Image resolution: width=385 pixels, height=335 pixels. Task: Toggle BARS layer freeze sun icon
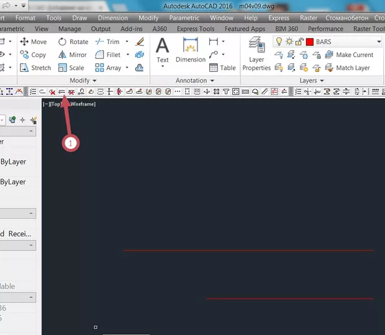(x=289, y=42)
